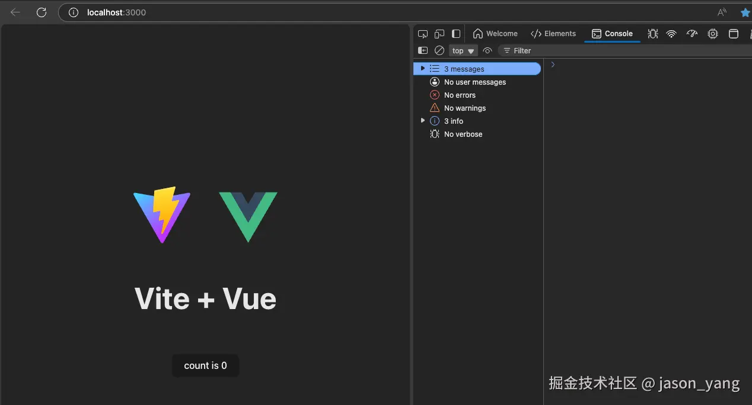The height and width of the screenshot is (405, 752).
Task: Expand the 3 info group arrow
Action: [x=423, y=120]
